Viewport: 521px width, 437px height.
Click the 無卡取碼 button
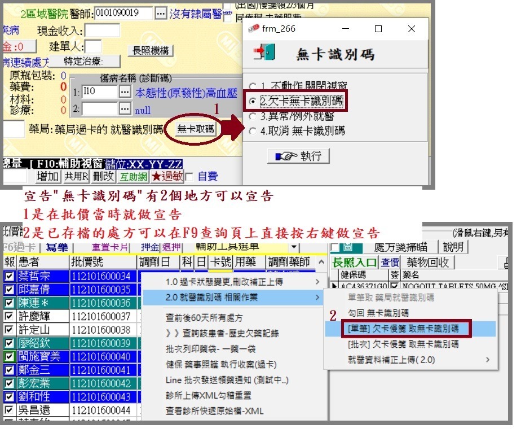(195, 129)
